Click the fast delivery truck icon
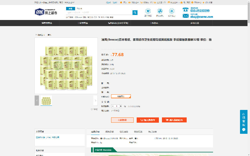This screenshot has height=156, width=250. [160, 11]
